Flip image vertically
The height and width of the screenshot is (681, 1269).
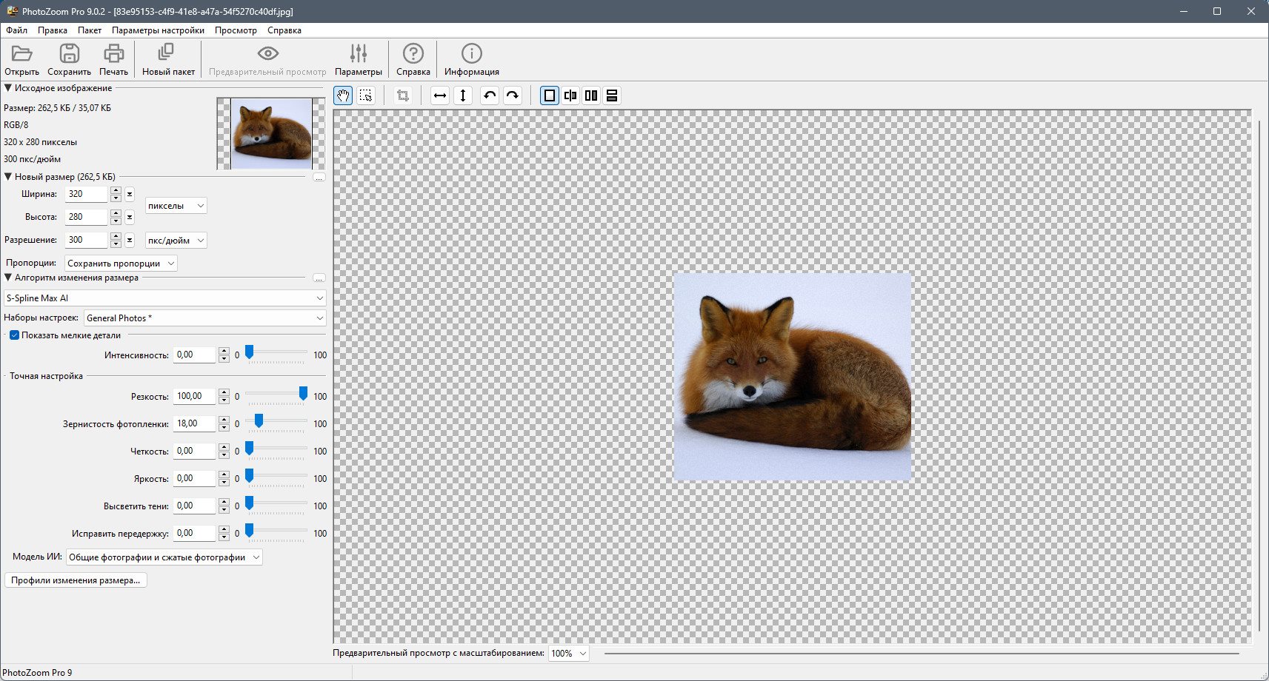point(463,95)
